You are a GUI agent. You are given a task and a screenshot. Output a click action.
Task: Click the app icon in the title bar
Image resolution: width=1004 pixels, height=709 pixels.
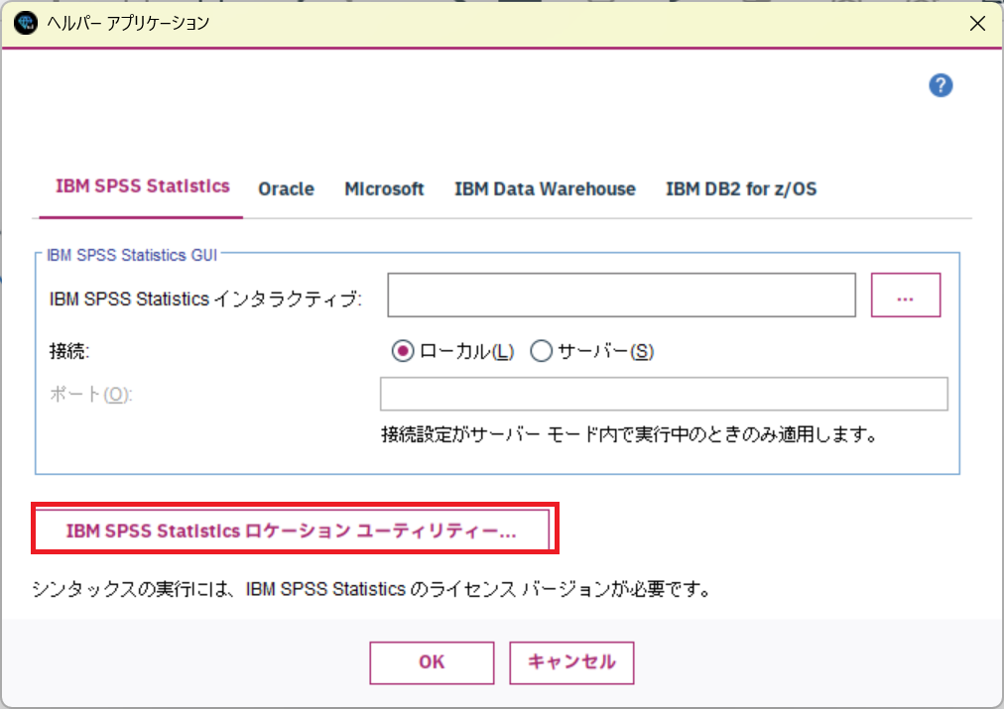(x=25, y=23)
